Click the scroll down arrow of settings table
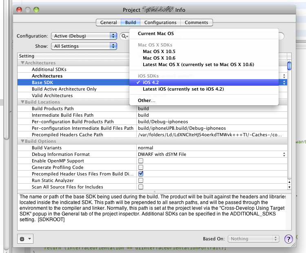The width and height of the screenshot is (306, 253). tap(289, 187)
